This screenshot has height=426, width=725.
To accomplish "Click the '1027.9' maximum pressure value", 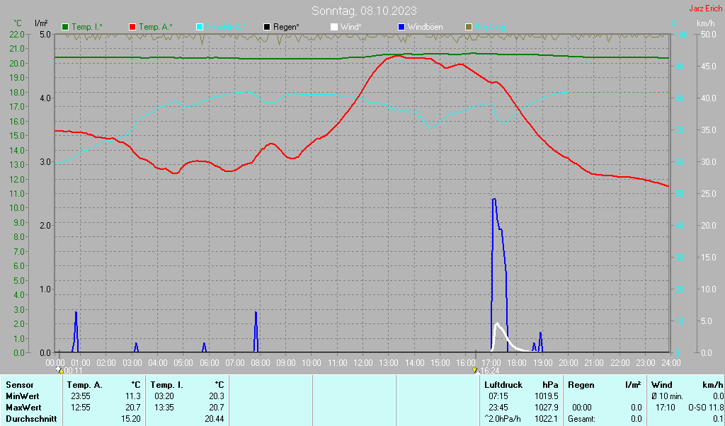I will click(x=547, y=408).
